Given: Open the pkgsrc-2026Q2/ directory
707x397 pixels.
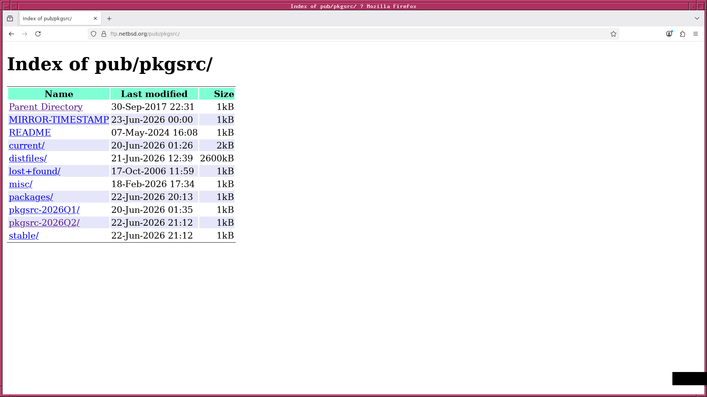Looking at the screenshot, I should pos(44,223).
